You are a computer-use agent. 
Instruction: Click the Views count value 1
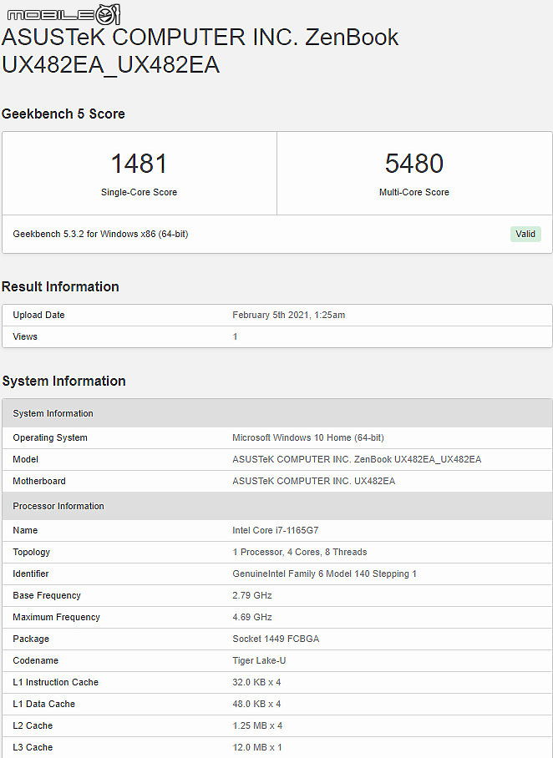235,336
